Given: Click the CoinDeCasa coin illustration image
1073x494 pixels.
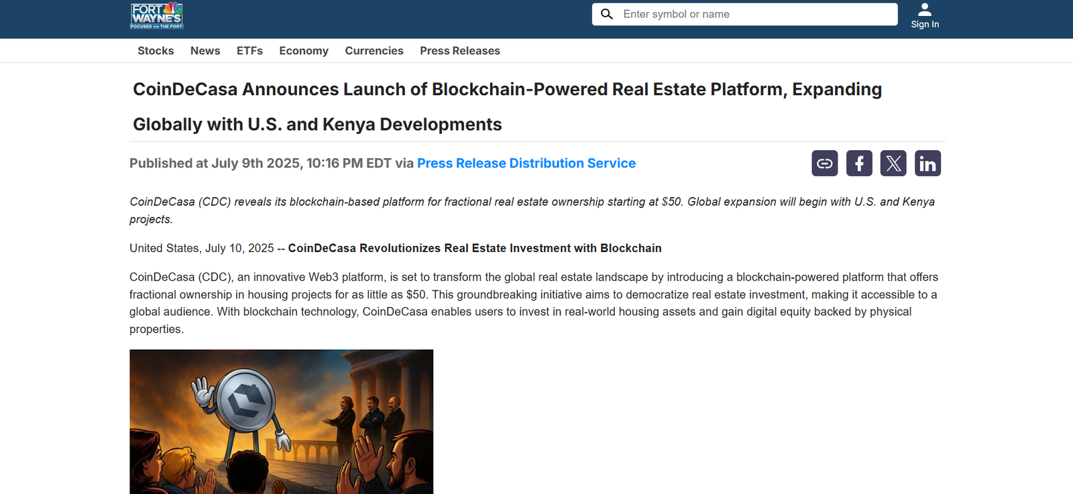Looking at the screenshot, I should pyautogui.click(x=281, y=421).
